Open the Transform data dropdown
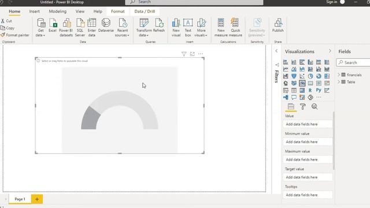Image resolution: width=370 pixels, height=208 pixels. [144, 28]
